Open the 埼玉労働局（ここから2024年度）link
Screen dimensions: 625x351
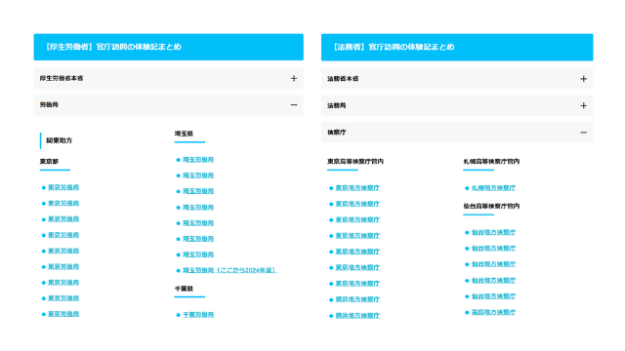pyautogui.click(x=230, y=270)
